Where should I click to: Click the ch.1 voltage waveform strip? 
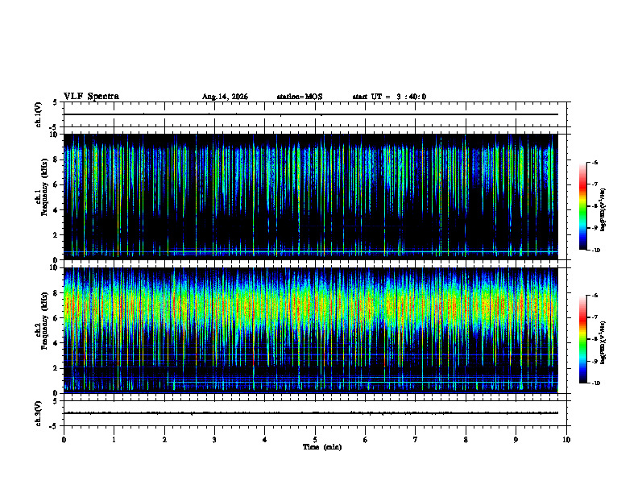[x=315, y=114]
